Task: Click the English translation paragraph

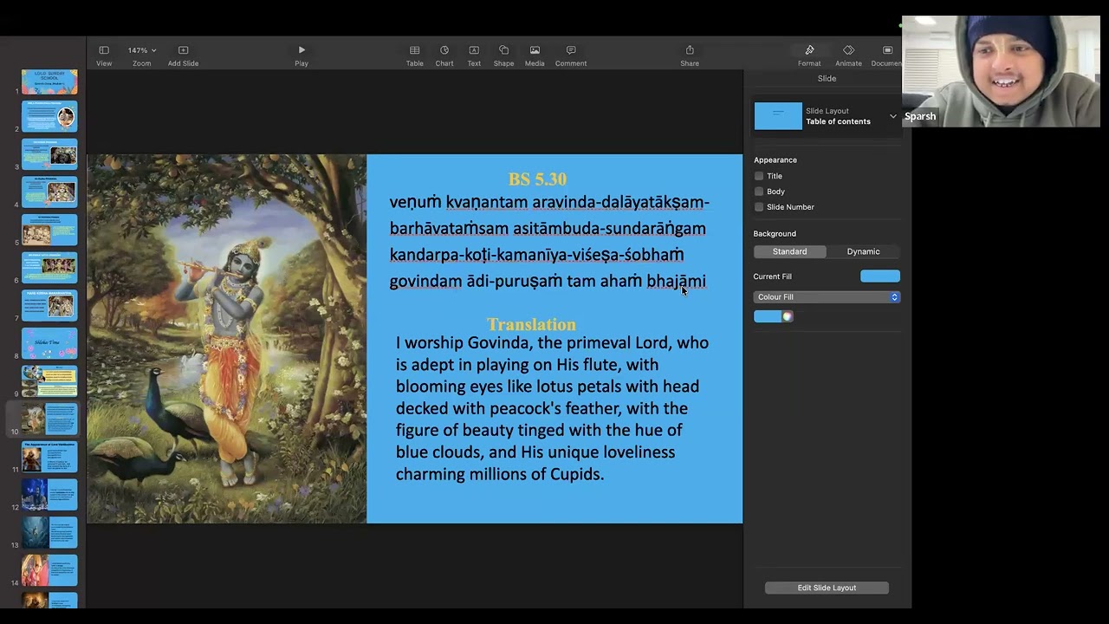Action: (552, 408)
